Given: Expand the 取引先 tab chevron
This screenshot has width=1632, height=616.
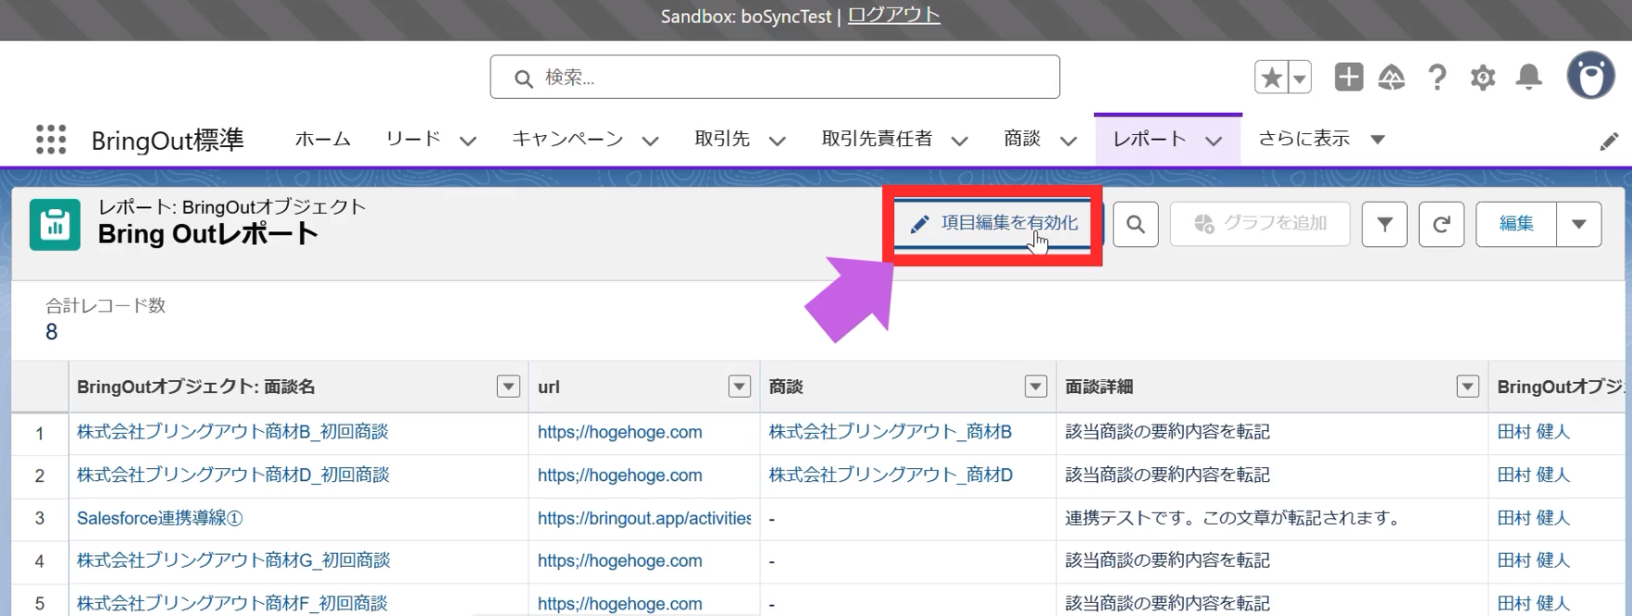Looking at the screenshot, I should [x=778, y=141].
